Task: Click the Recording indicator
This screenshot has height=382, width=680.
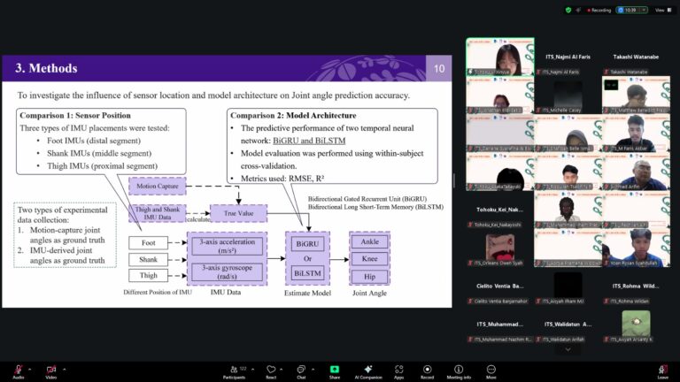Action: [598, 10]
